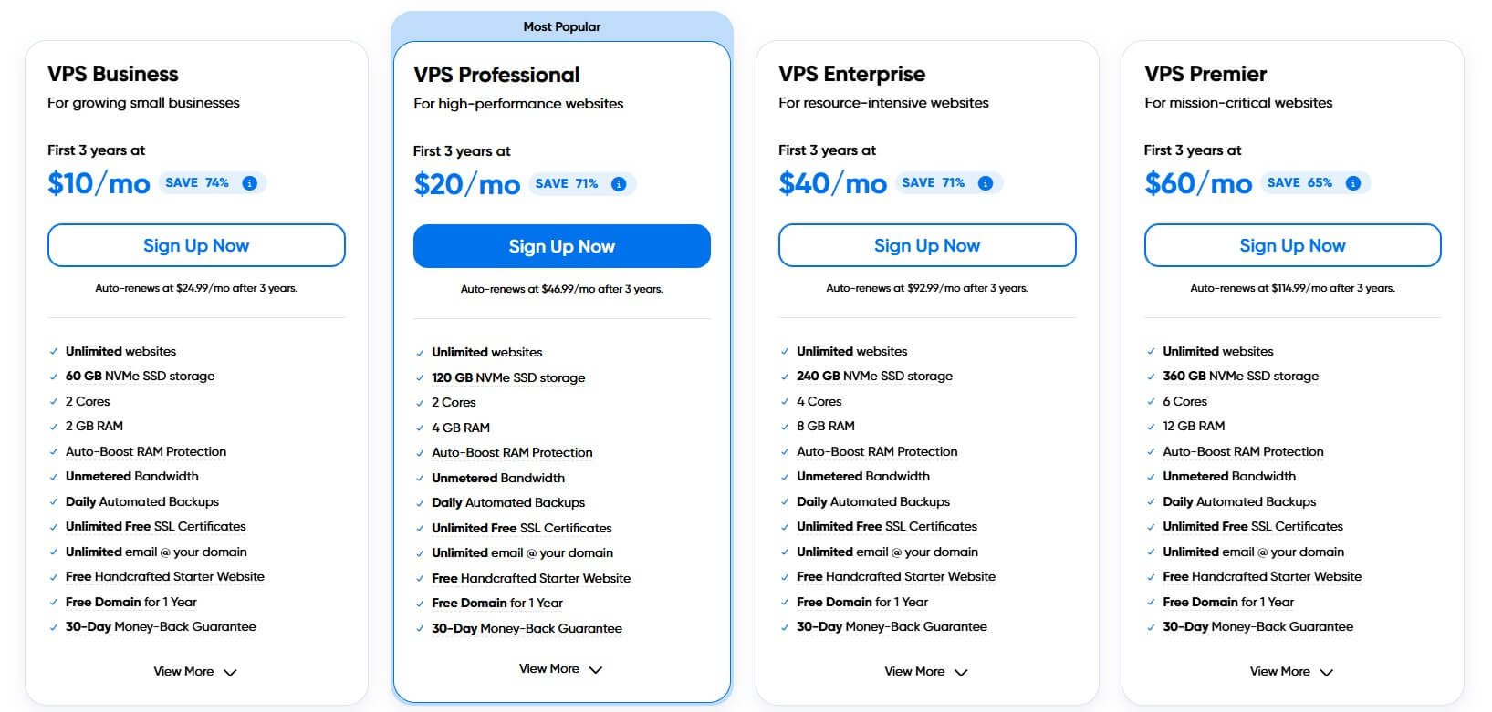This screenshot has height=712, width=1492.
Task: Expand View More under VPS Business
Action: [195, 671]
